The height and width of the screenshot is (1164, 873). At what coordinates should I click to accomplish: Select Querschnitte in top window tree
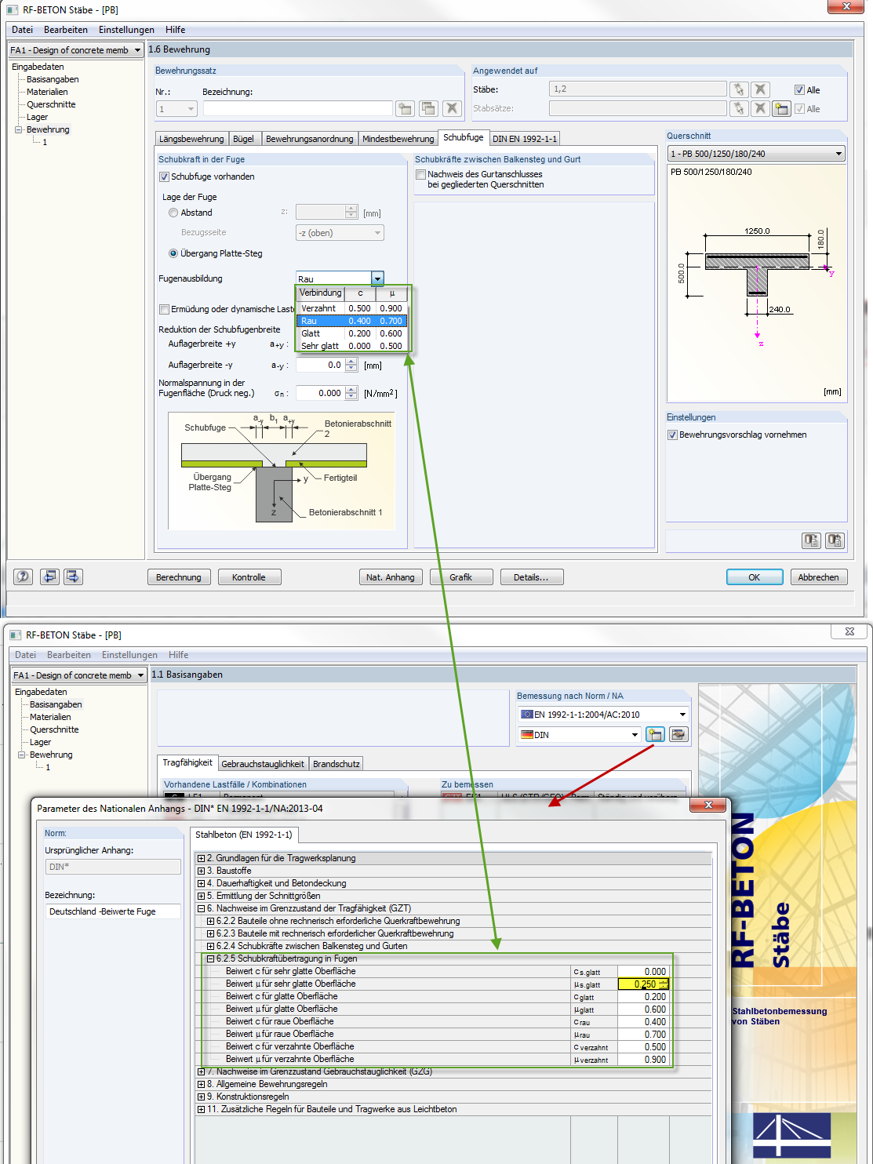51,104
